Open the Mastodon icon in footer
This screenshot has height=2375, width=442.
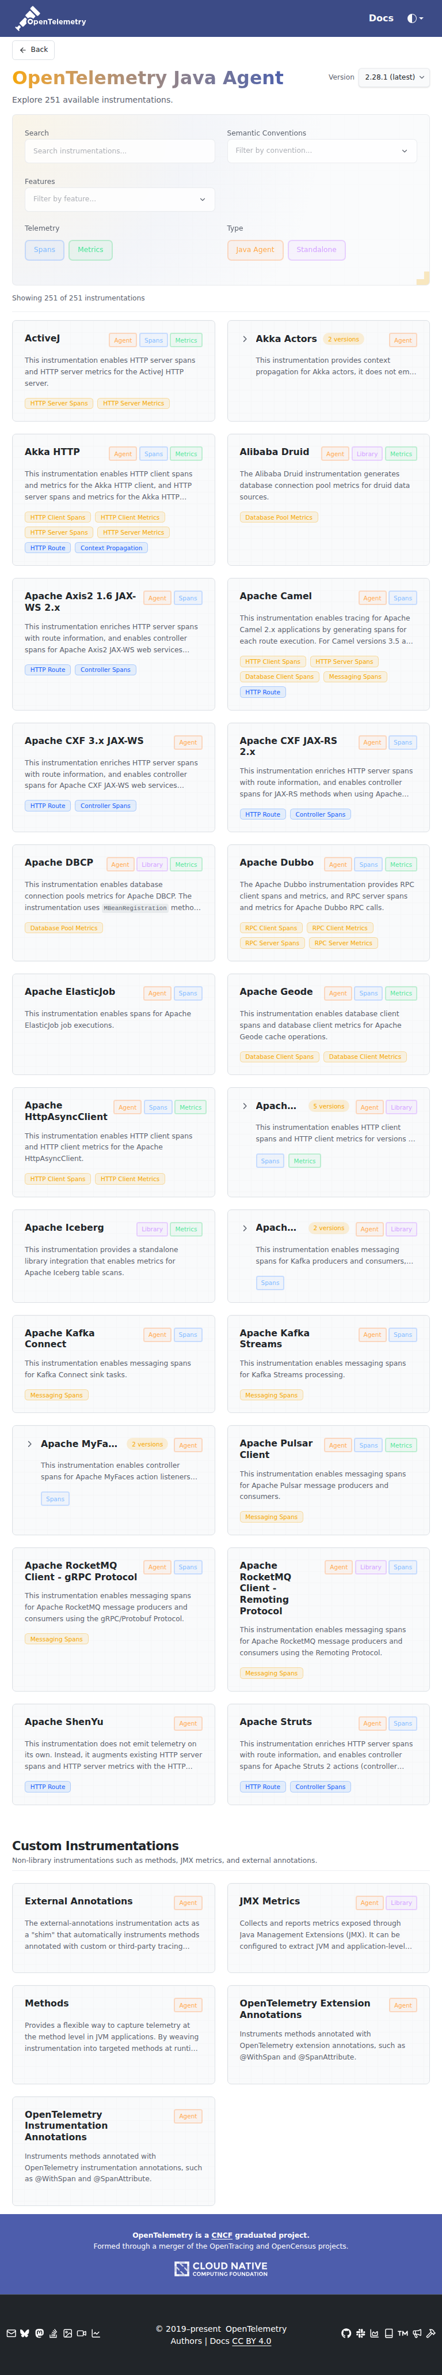(39, 2333)
